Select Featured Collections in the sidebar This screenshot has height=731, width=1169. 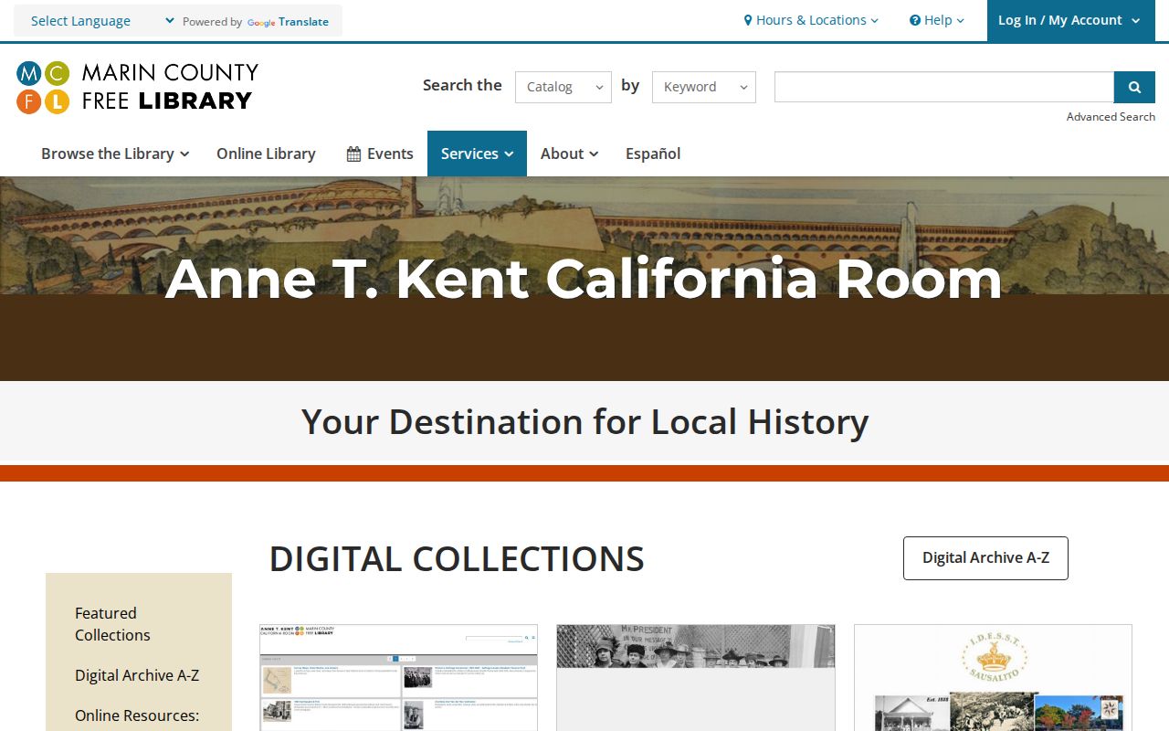click(112, 624)
